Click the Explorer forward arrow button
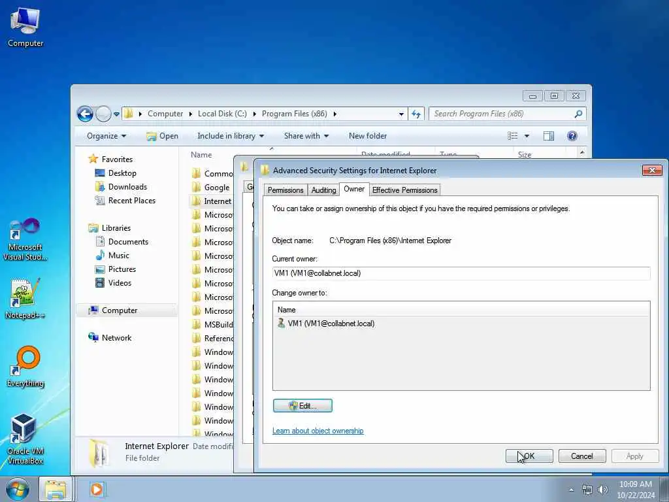Image resolution: width=669 pixels, height=502 pixels. tap(103, 114)
